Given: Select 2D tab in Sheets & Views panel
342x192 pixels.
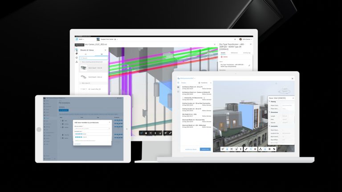Looking at the screenshot, I should pyautogui.click(x=85, y=54).
